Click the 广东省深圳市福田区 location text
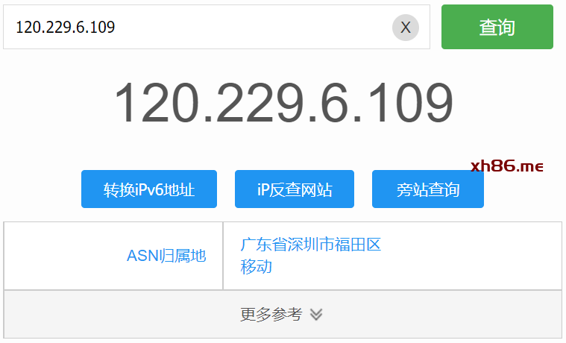The width and height of the screenshot is (566, 343). (311, 245)
